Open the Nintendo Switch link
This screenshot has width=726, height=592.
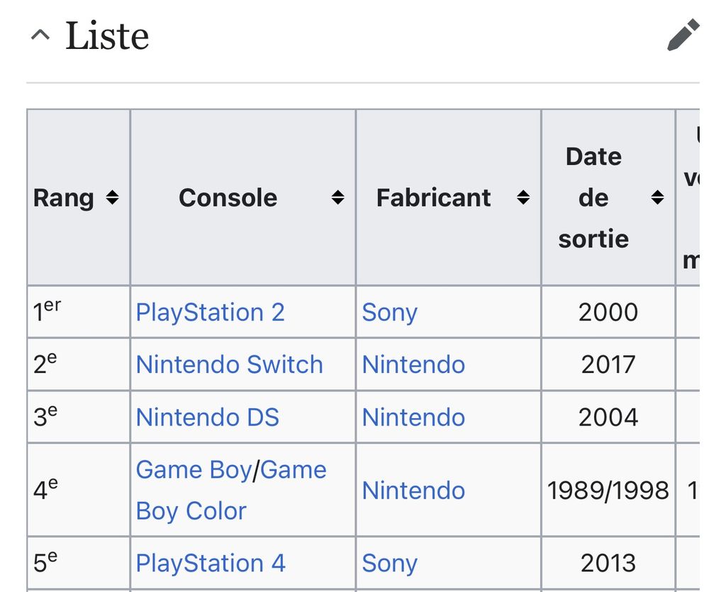pos(229,364)
